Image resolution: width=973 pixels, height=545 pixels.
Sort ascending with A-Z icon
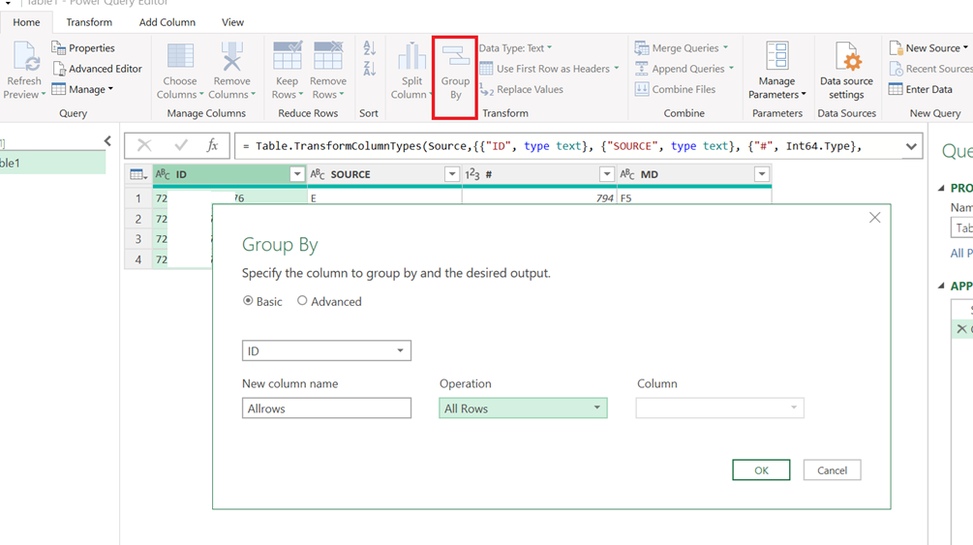click(369, 47)
